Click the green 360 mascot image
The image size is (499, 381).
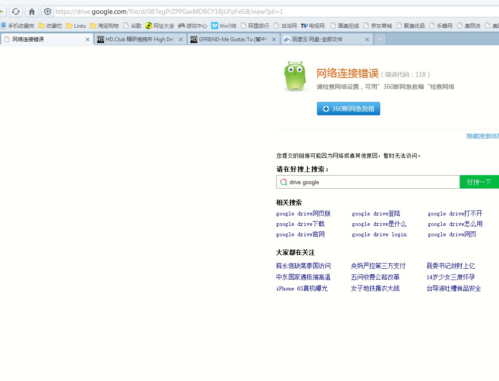coord(295,76)
